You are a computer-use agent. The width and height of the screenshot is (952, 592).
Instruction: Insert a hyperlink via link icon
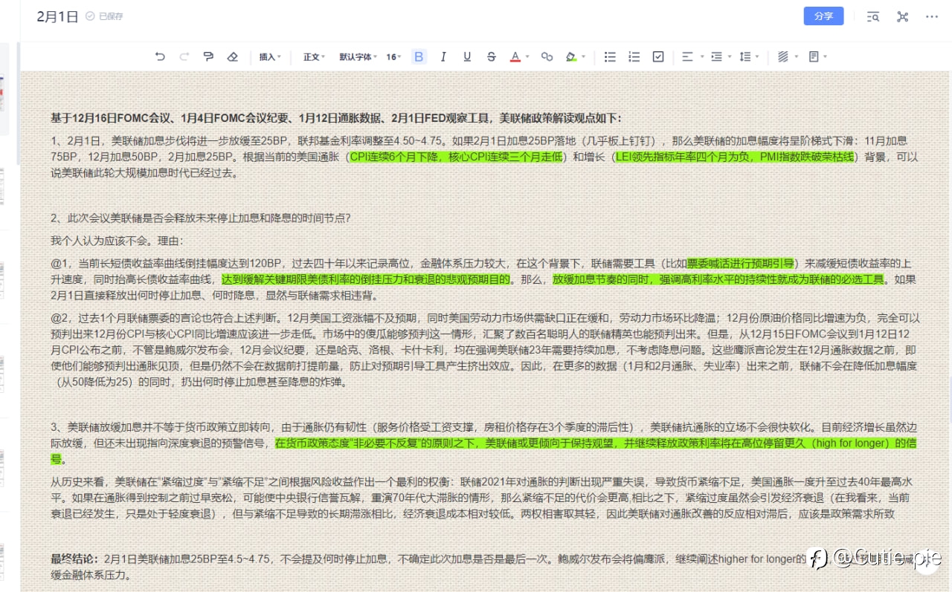(x=547, y=56)
